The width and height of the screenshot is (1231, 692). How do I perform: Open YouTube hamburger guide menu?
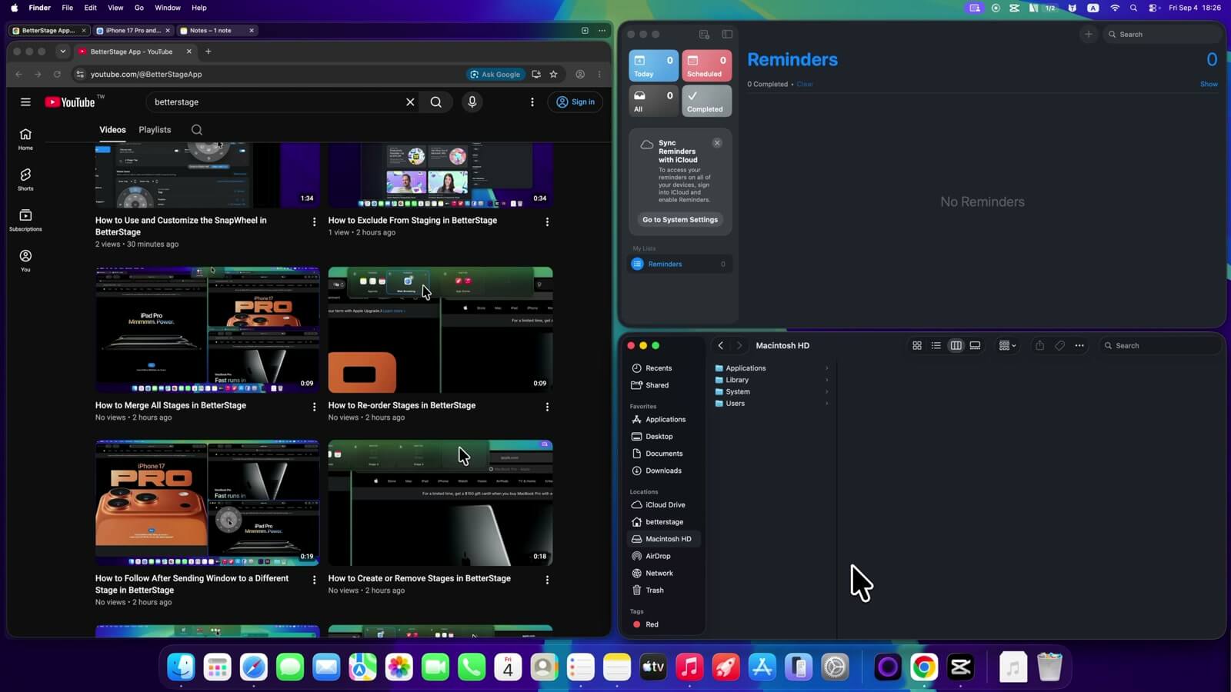click(25, 101)
